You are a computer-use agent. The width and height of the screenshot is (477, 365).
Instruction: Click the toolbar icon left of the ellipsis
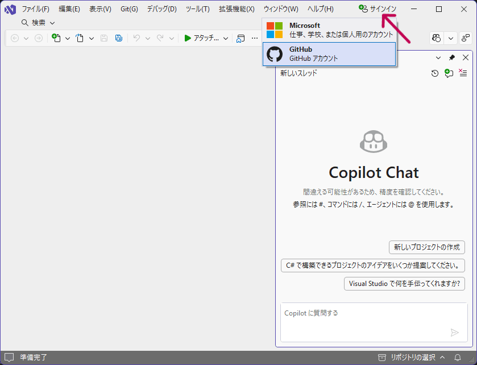click(240, 38)
